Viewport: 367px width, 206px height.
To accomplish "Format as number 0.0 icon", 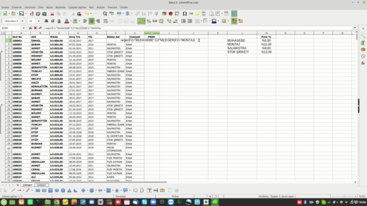I will [x=155, y=21].
